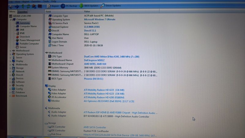
Task: Open BIOS Updates from the toolbar
Action: point(89,6)
